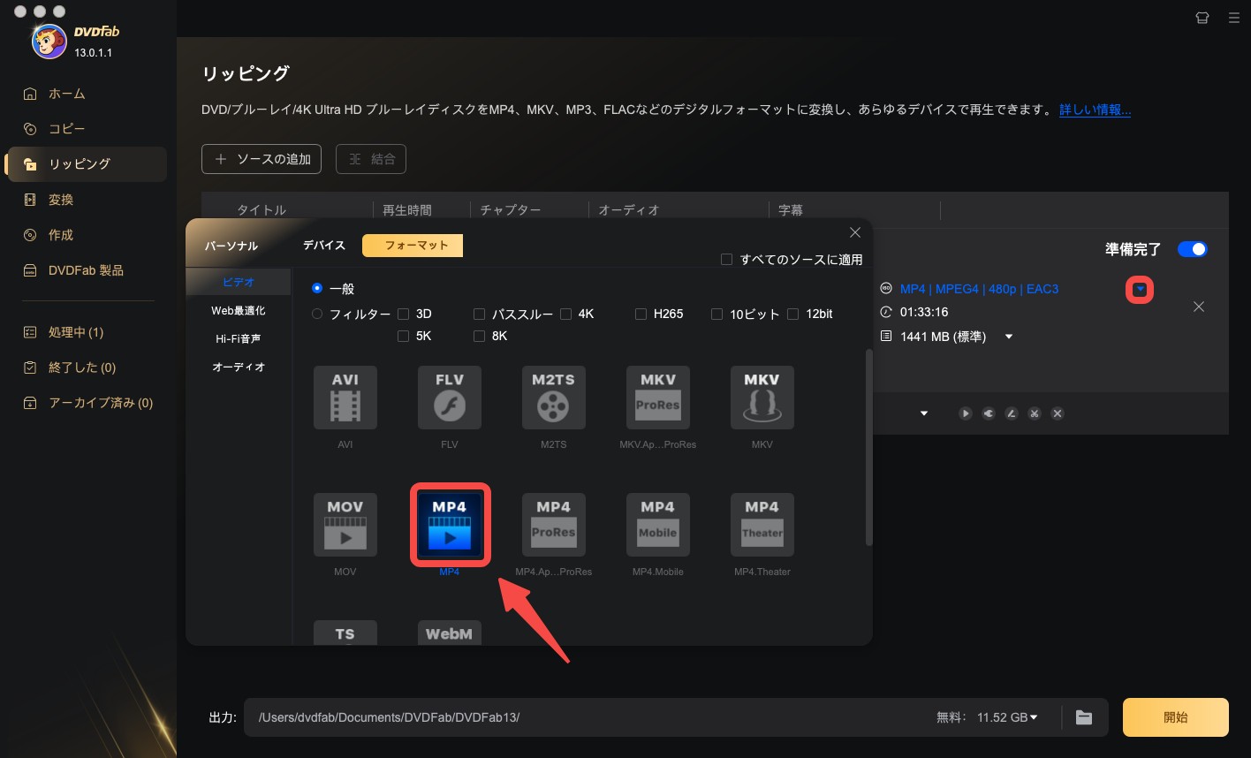The image size is (1251, 758).
Task: Select the AVI format icon
Action: (x=345, y=398)
